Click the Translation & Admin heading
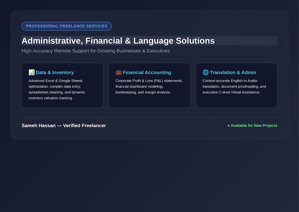This screenshot has height=212, width=299. (233, 72)
